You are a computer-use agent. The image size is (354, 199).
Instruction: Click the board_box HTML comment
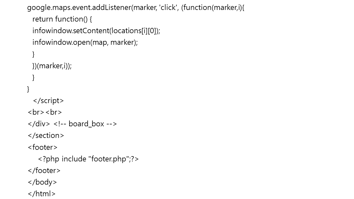click(x=85, y=124)
